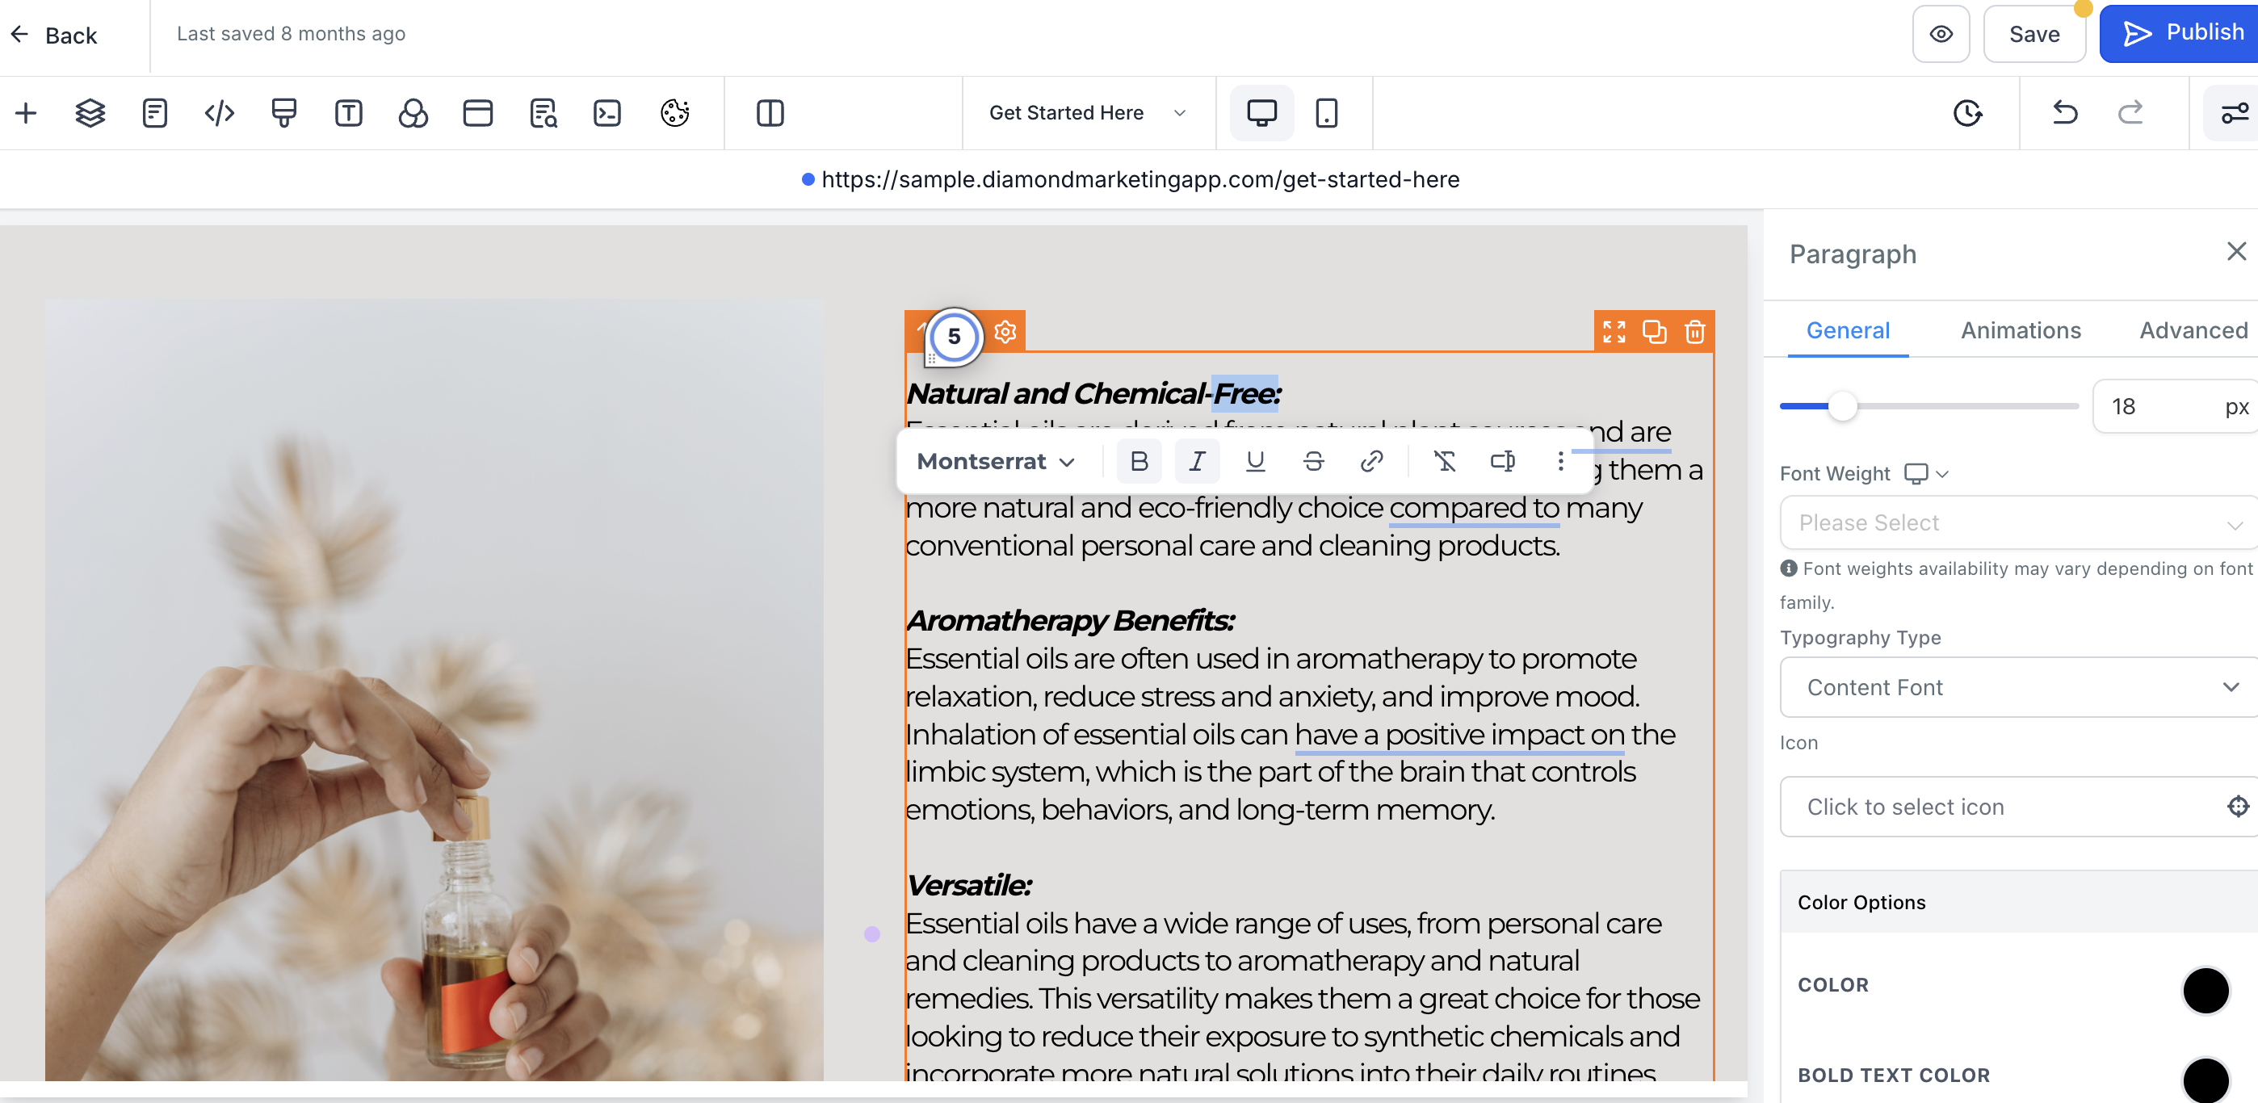
Task: Open the Content Font typography dropdown
Action: [2020, 688]
